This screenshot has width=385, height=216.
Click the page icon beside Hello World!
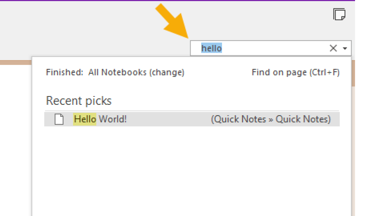pos(59,119)
